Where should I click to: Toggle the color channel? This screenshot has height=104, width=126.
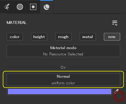click(15, 37)
